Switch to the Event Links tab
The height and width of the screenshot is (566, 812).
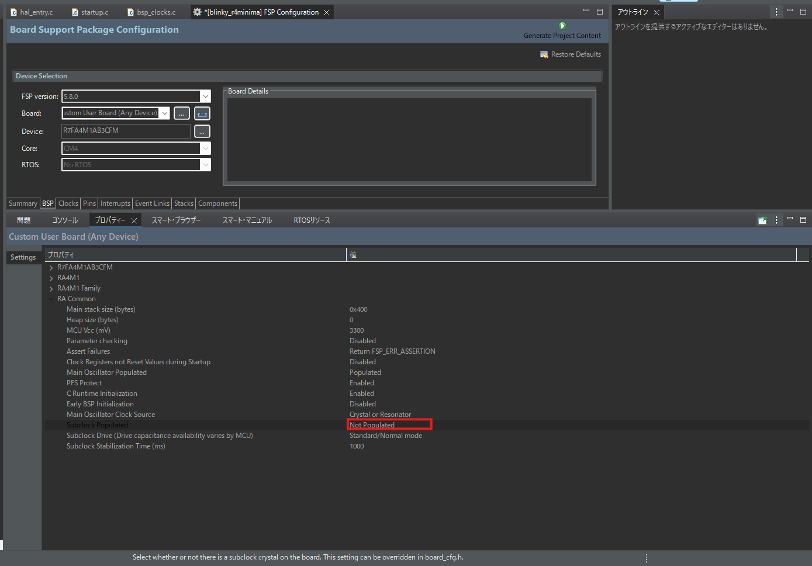coord(152,203)
